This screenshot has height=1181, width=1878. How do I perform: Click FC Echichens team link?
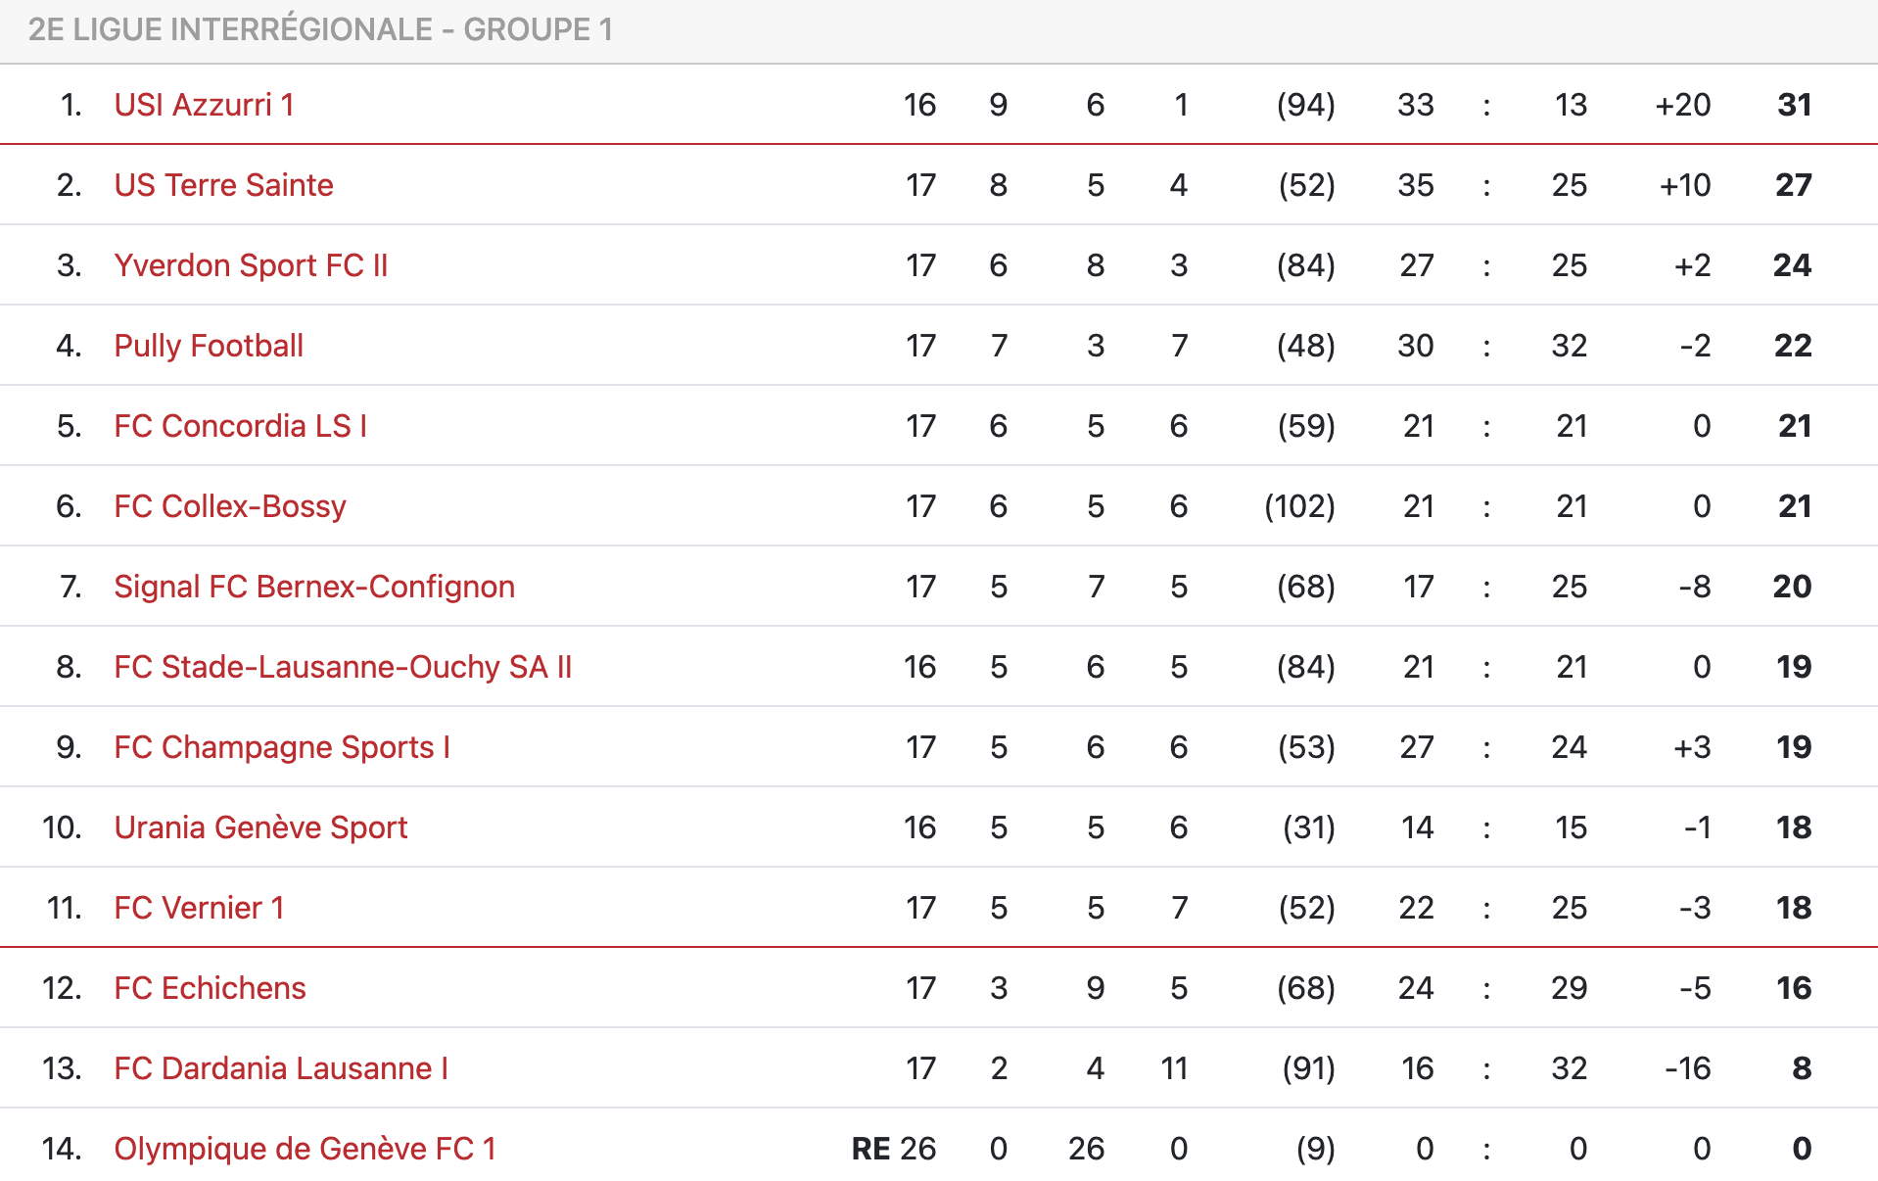pos(210,988)
